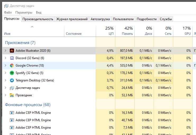This screenshot has width=196, height=135.
Task: Click the Task Manager title bar icon
Action: [6, 6]
